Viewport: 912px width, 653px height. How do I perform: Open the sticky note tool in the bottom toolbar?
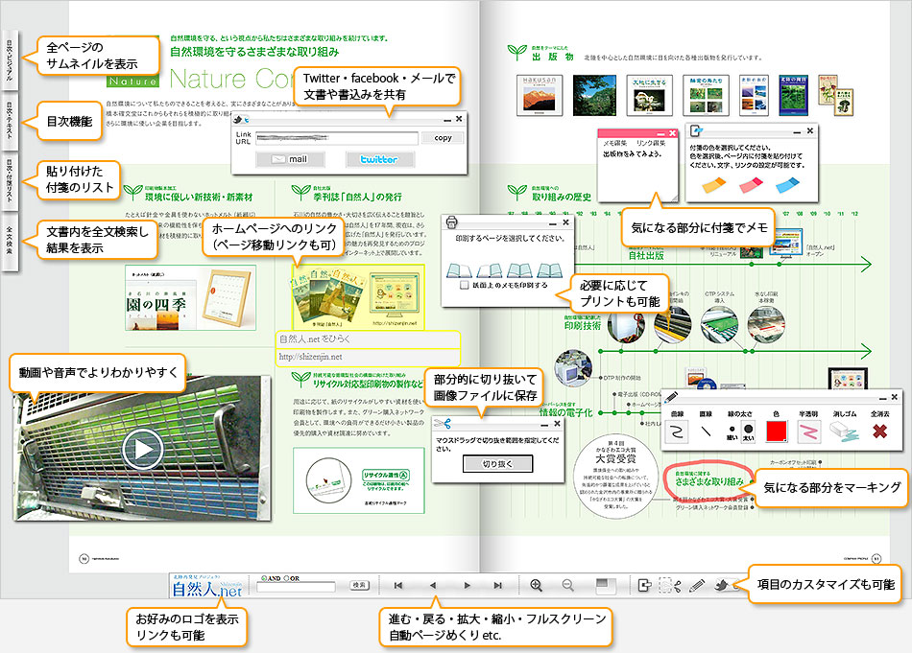tap(644, 586)
